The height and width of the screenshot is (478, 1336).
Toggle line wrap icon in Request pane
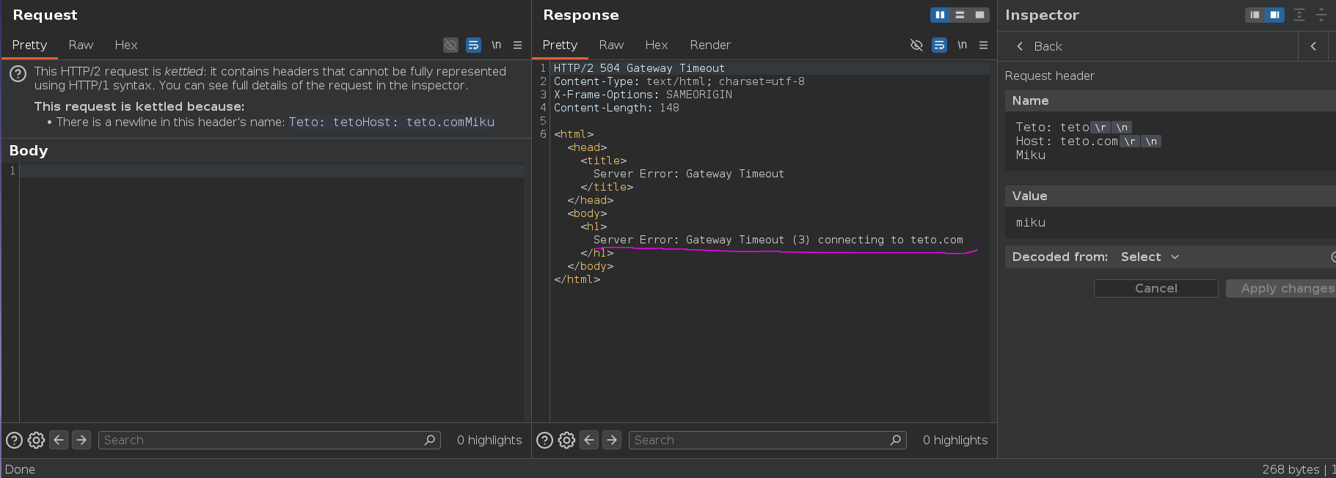tap(474, 45)
